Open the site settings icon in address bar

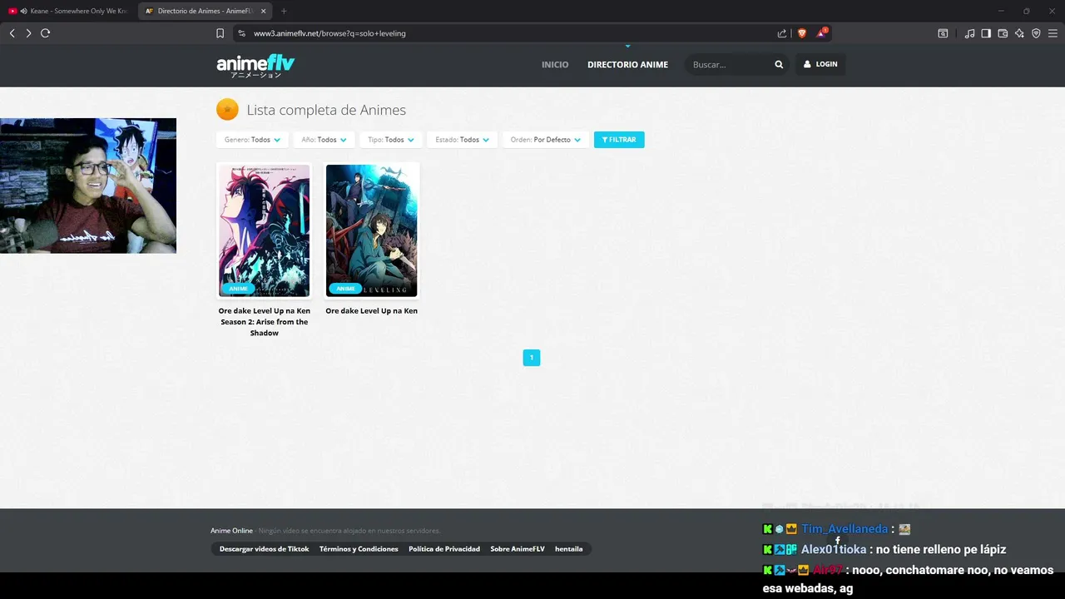pos(241,33)
